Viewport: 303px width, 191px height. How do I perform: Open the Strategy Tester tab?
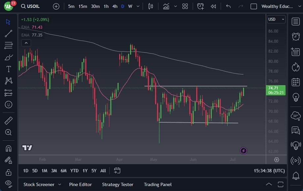118,184
